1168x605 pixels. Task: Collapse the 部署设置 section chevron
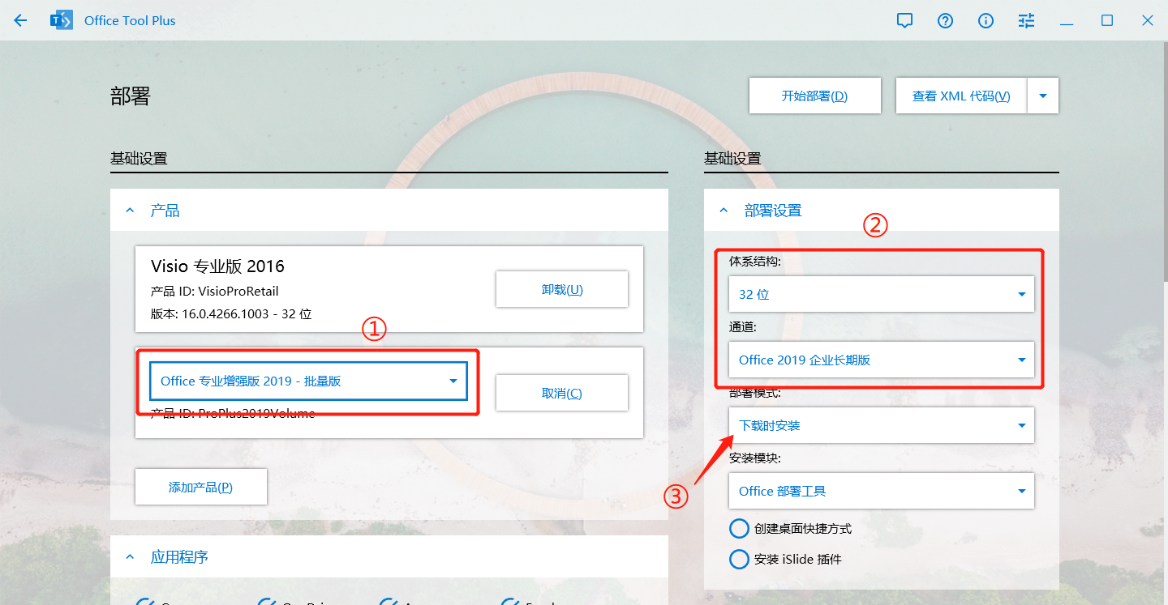[x=724, y=211]
